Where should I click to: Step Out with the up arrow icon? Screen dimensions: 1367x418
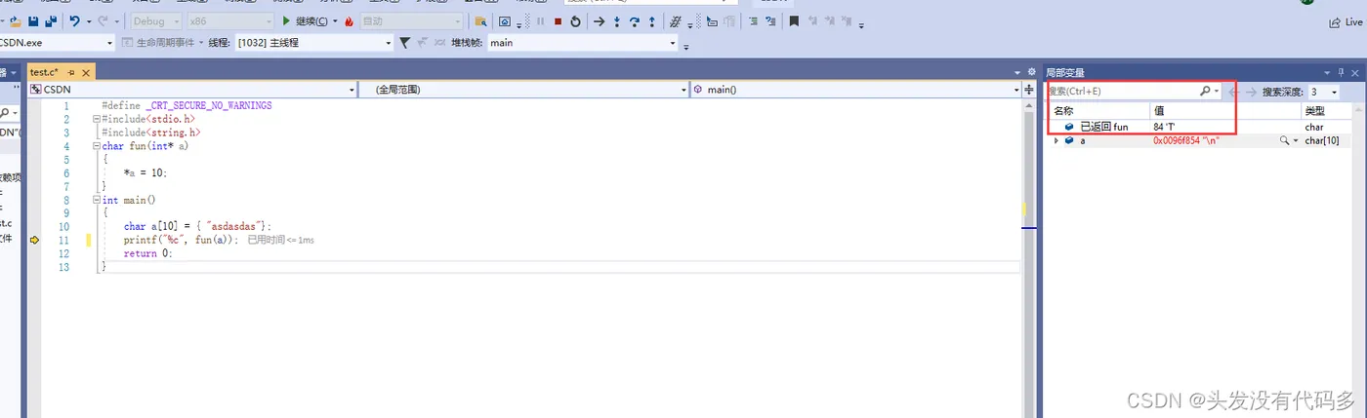point(652,20)
